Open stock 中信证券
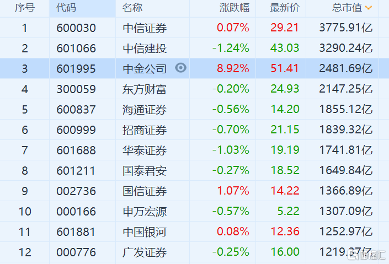This screenshot has width=389, height=264. tap(145, 28)
